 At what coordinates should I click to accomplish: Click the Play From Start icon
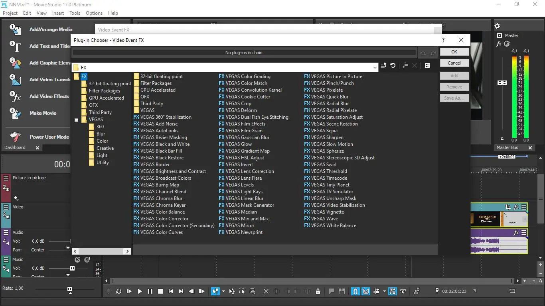[129, 291]
